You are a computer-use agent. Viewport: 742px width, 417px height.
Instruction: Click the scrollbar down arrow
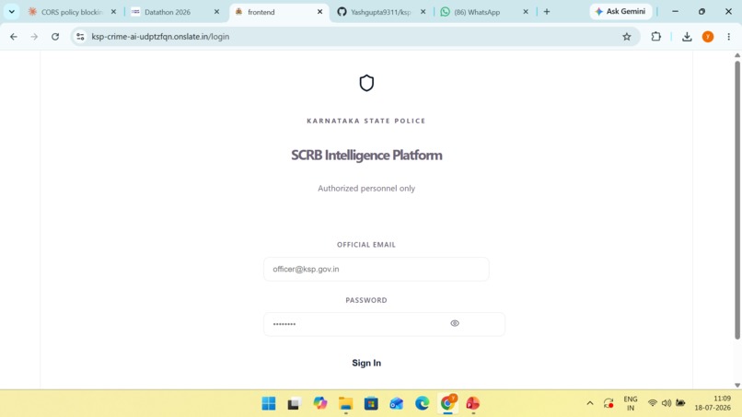[x=737, y=386]
